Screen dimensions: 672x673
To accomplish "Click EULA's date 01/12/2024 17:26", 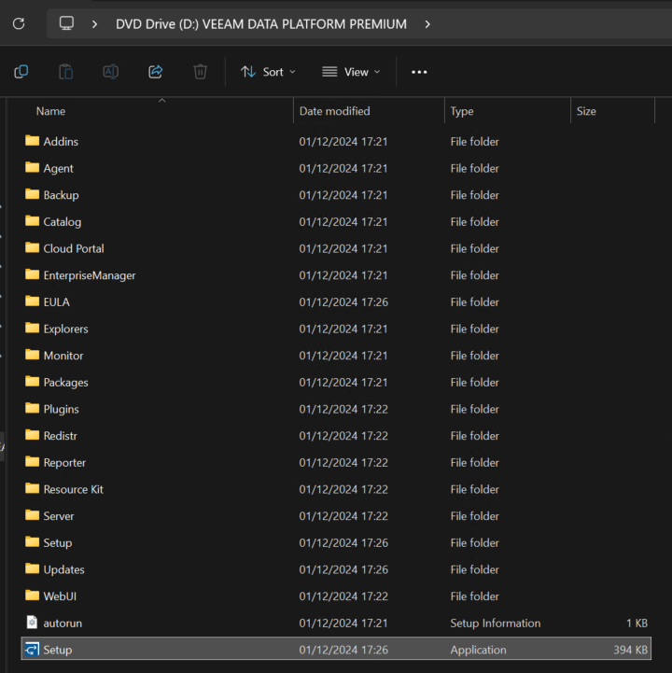I will [x=343, y=302].
